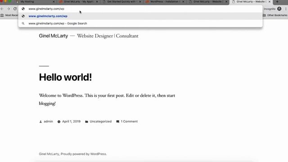Image resolution: width=288 pixels, height=162 pixels.
Task: Click the April 1, 2019 date link
Action: click(x=71, y=121)
